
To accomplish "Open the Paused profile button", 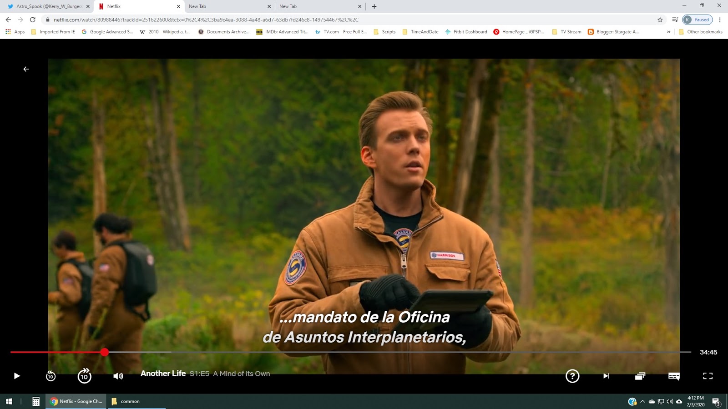I will coord(698,20).
